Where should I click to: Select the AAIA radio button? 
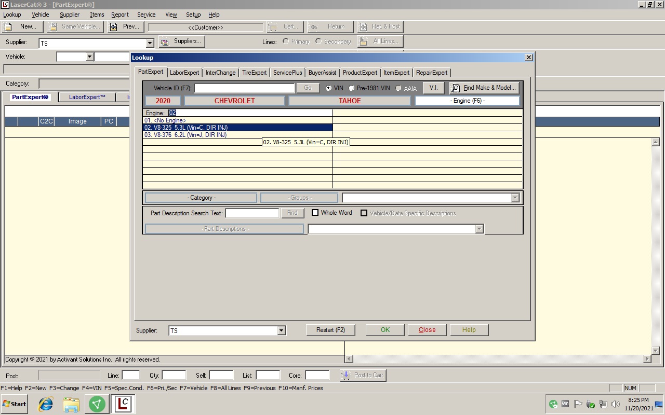click(x=398, y=88)
